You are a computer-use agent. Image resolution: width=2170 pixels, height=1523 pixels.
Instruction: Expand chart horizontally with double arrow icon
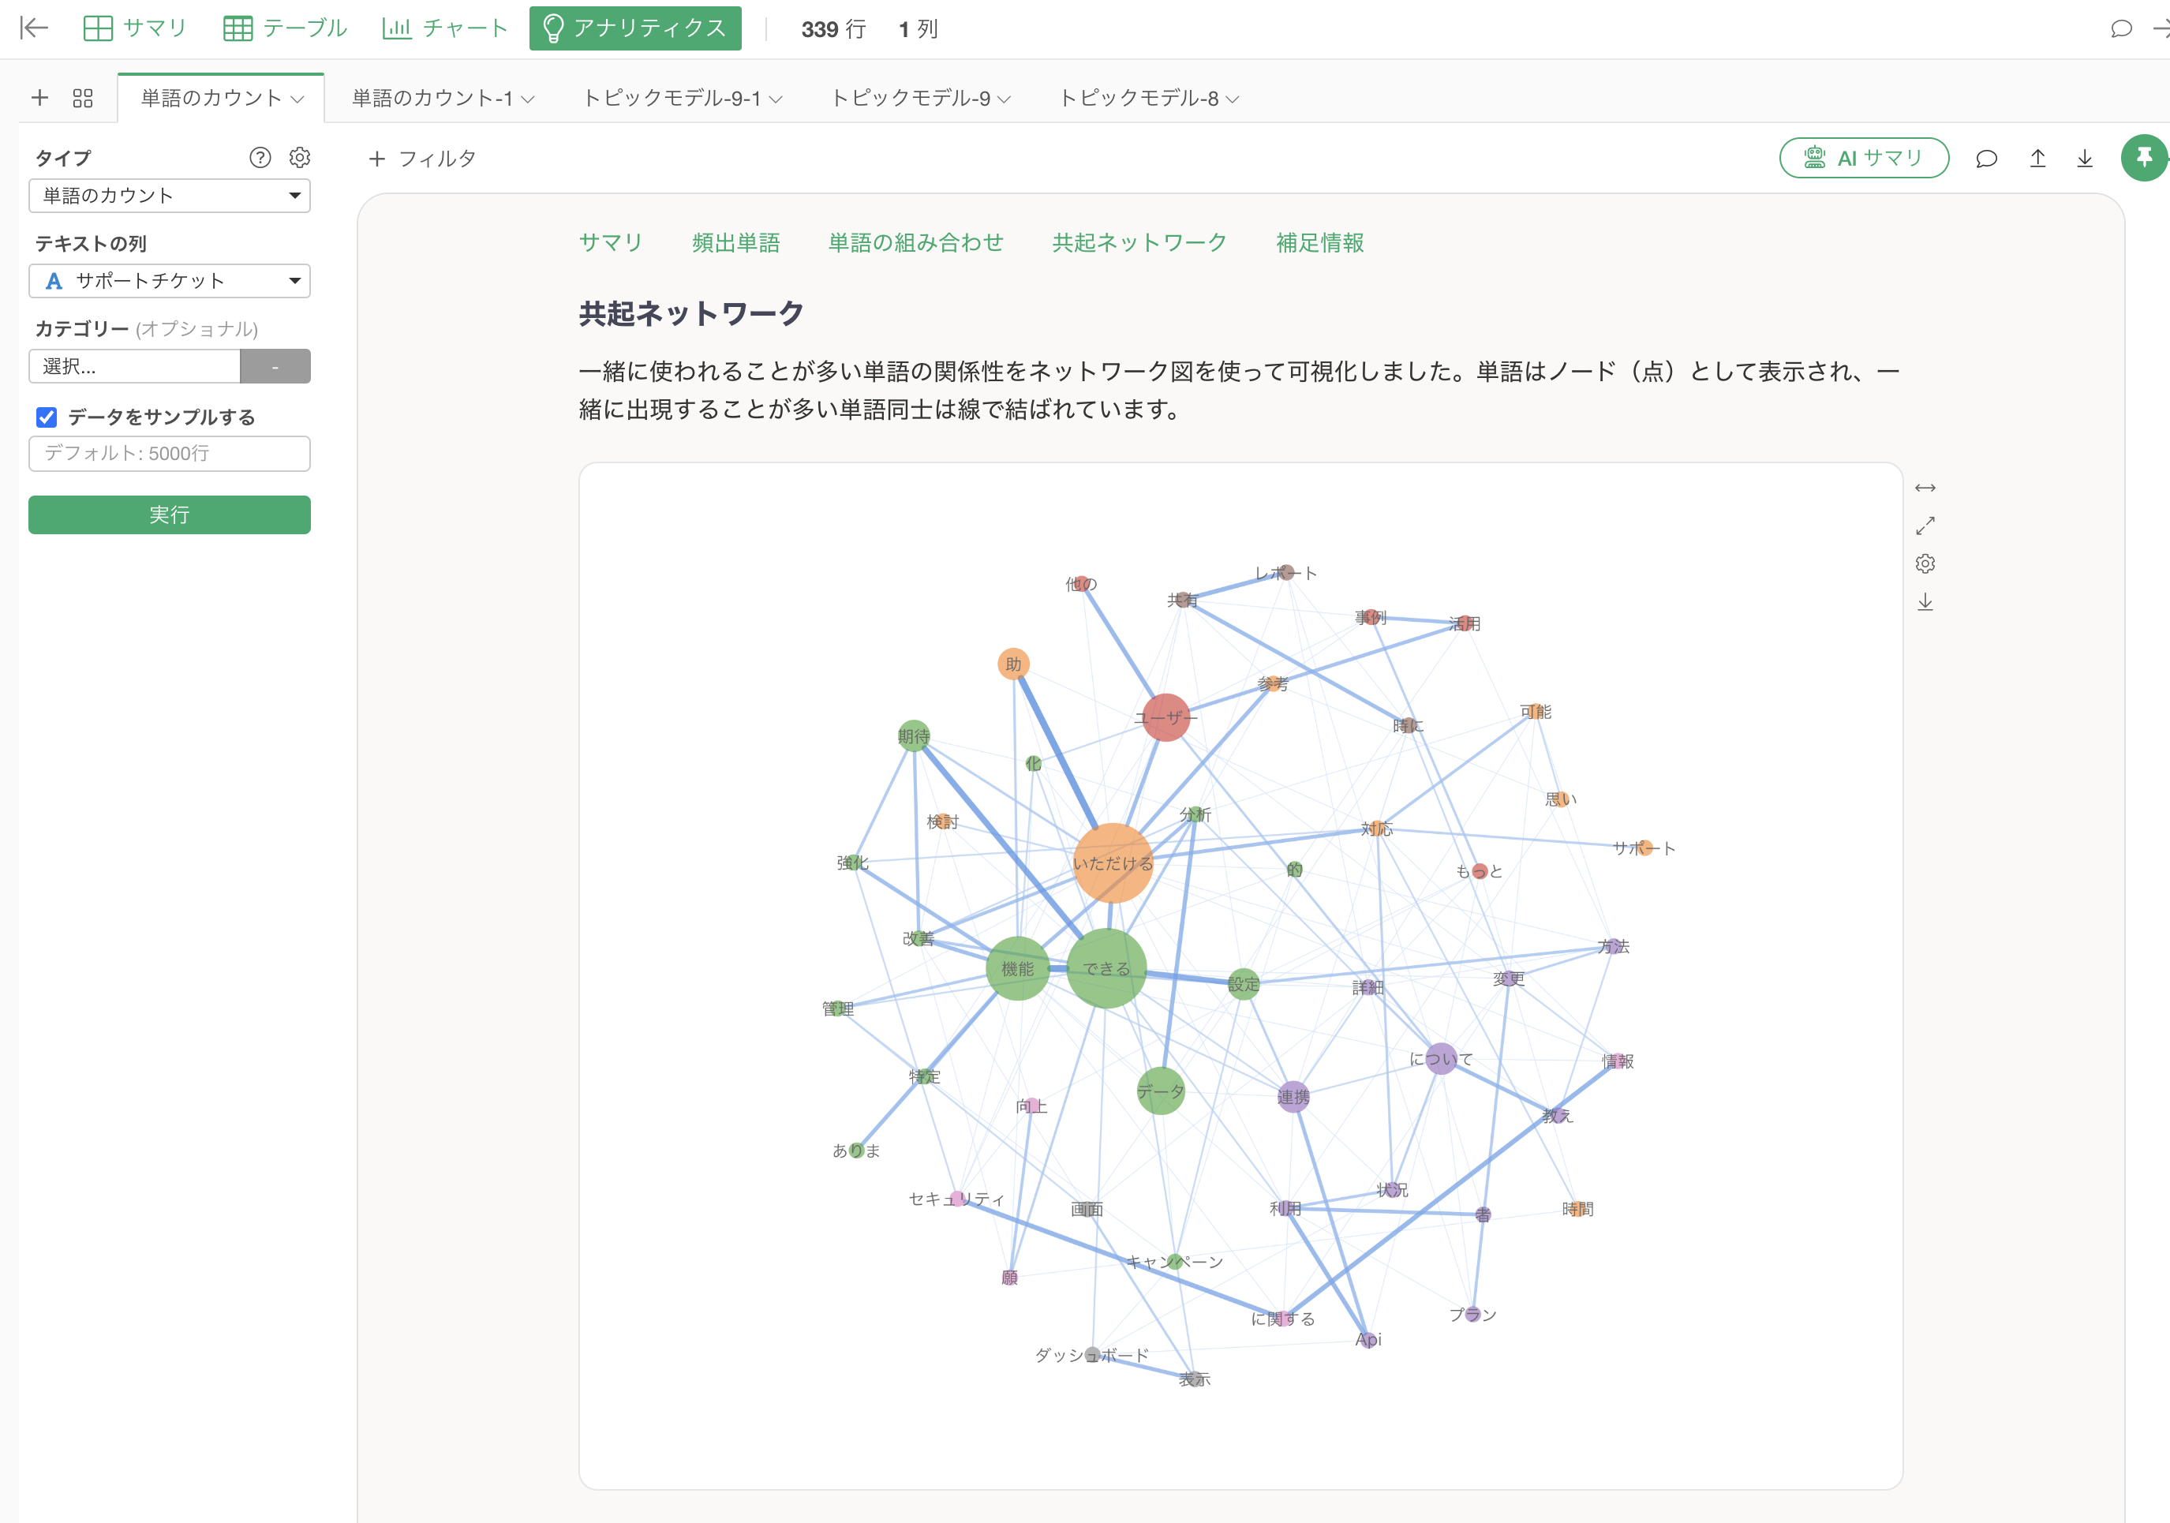coord(1925,488)
